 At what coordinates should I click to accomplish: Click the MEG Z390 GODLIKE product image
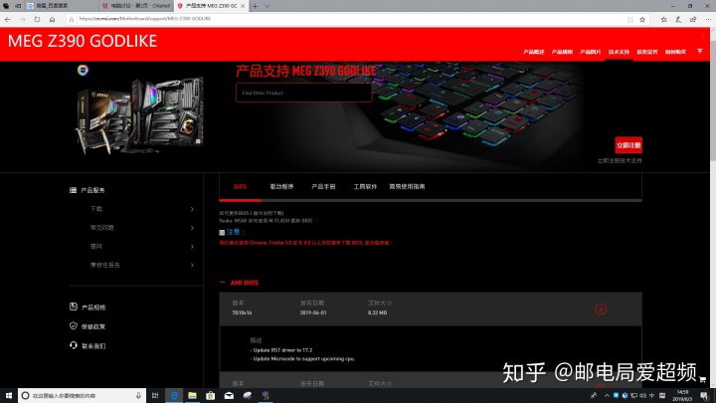(x=140, y=115)
